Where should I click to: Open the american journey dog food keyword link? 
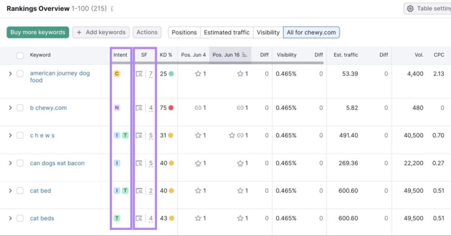(60, 77)
